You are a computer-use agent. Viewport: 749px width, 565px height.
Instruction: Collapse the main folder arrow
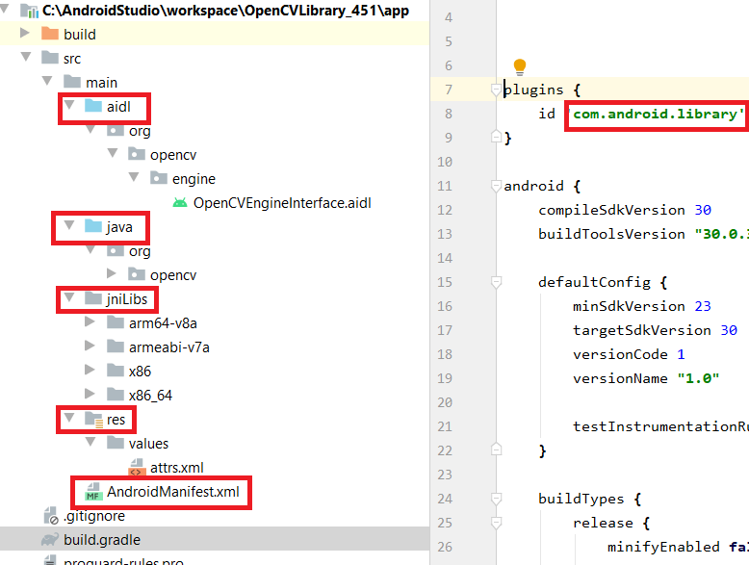pos(47,80)
